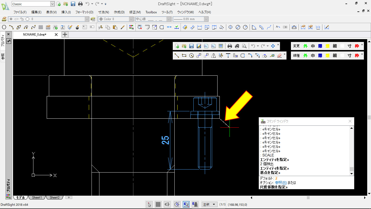Image resolution: width=371 pixels, height=209 pixels.
Task: Click the Trim scissors icon in the floating toolbar
Action: coord(221,56)
